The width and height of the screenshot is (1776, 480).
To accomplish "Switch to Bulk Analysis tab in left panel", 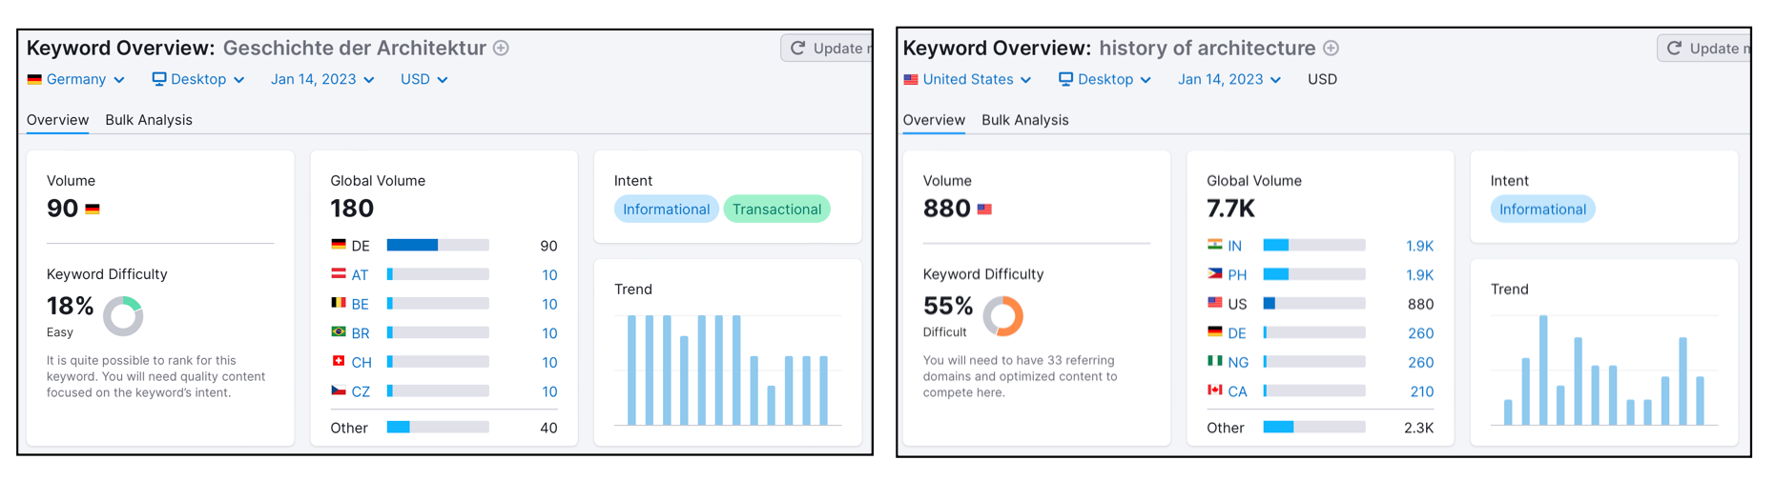I will (x=149, y=120).
